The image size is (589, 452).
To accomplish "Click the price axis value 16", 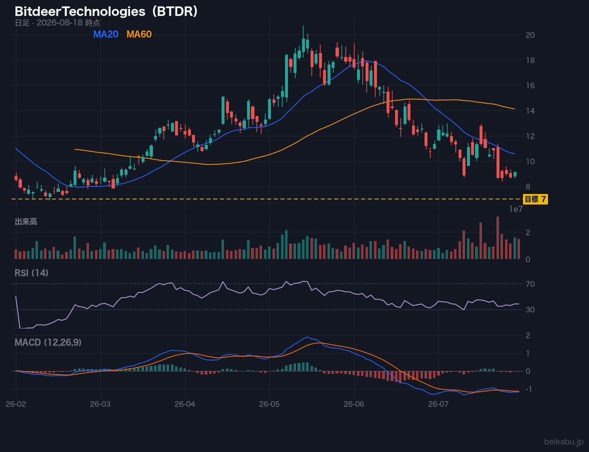I will click(530, 85).
